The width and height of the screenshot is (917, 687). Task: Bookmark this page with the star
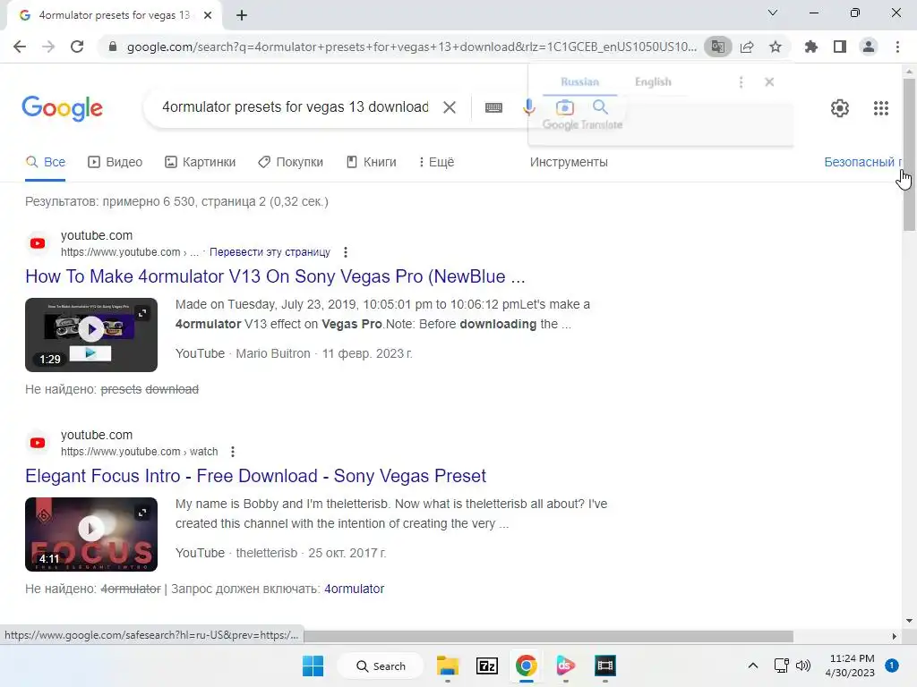[x=775, y=47]
